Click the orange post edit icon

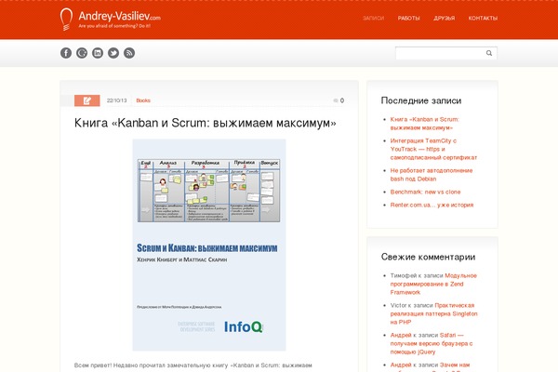pos(87,100)
